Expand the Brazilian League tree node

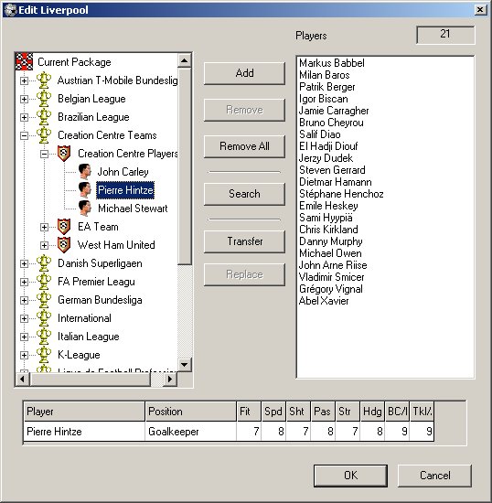tap(24, 117)
